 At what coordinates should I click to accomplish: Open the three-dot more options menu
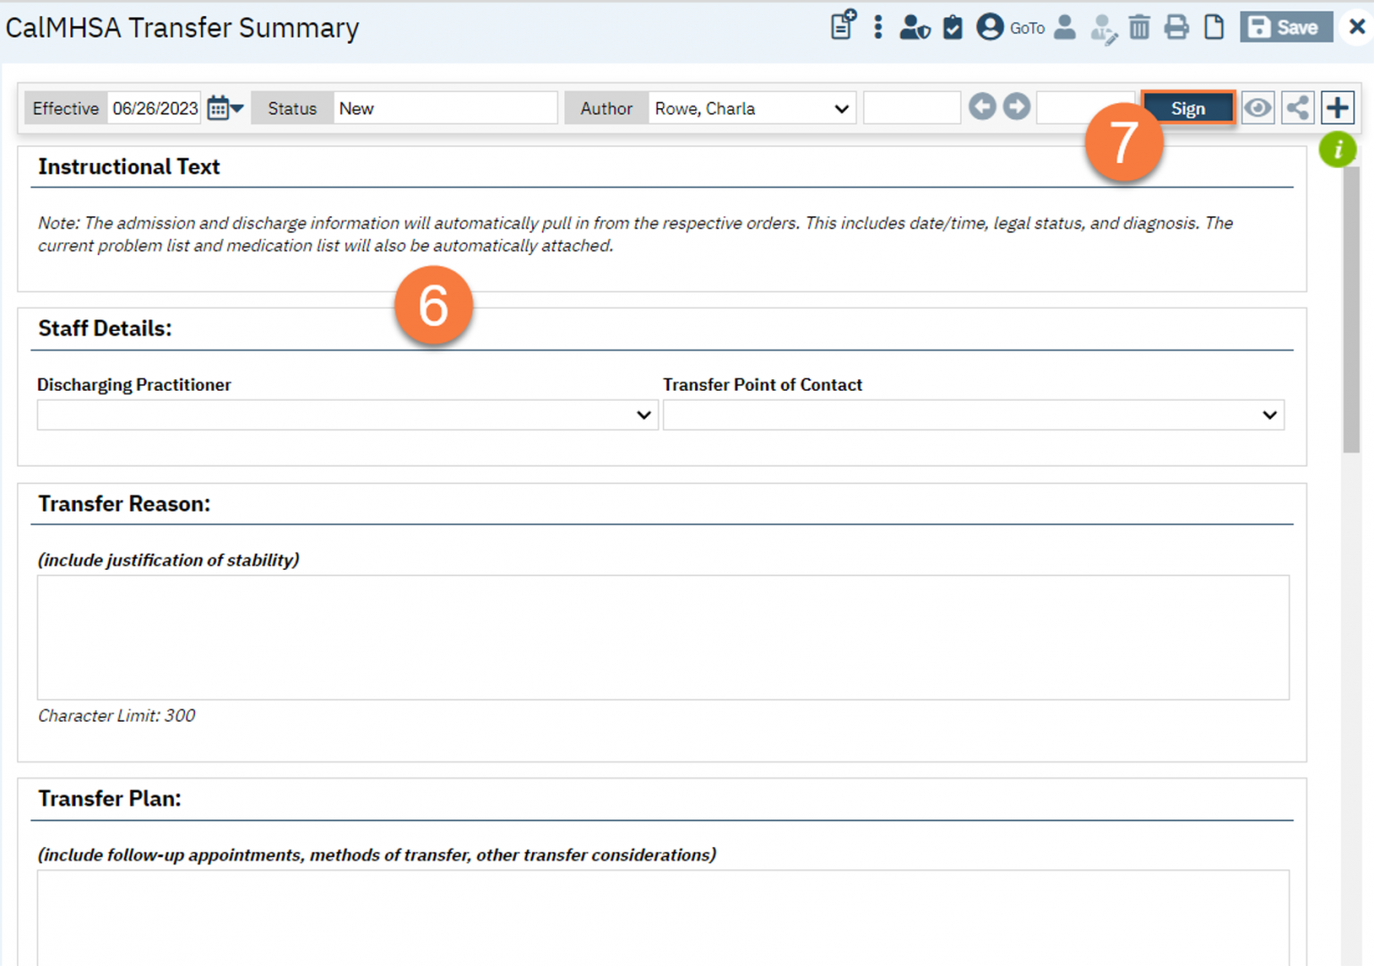(x=878, y=27)
